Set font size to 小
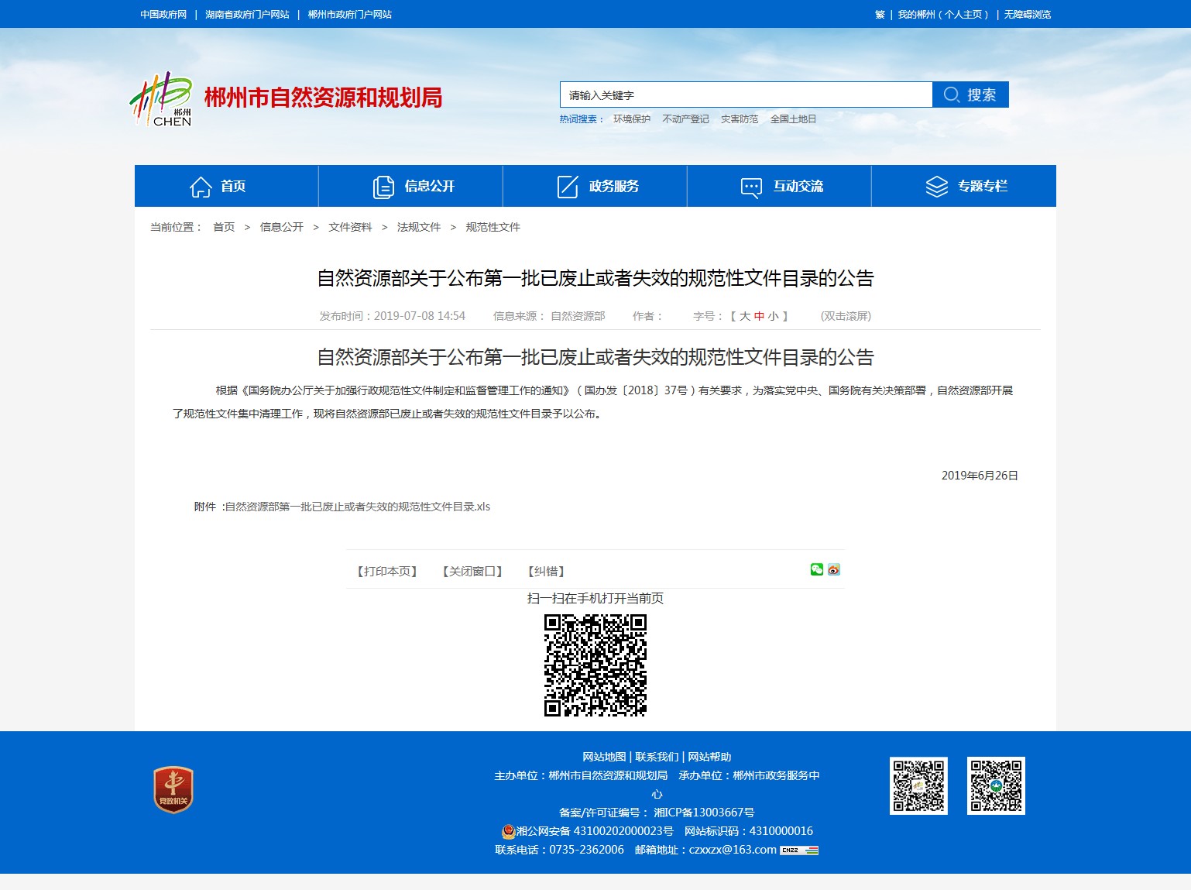The image size is (1191, 890). coord(773,316)
